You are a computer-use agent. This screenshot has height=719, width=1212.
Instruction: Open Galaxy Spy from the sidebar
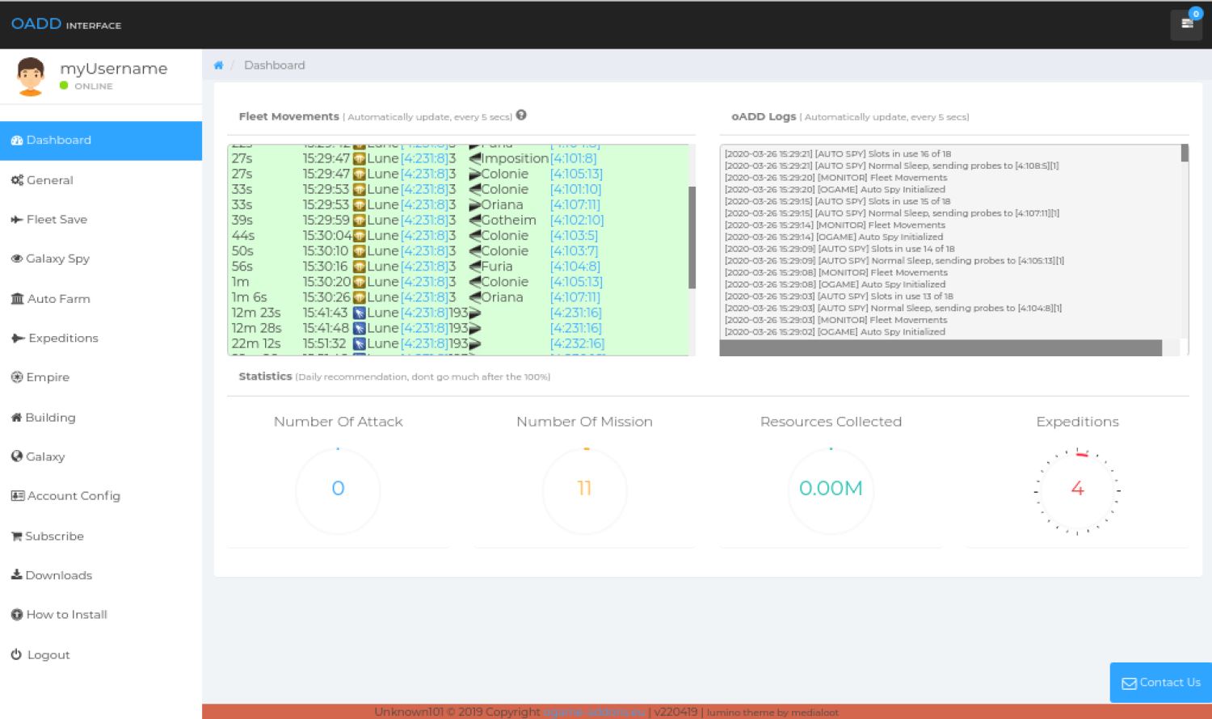pyautogui.click(x=57, y=259)
